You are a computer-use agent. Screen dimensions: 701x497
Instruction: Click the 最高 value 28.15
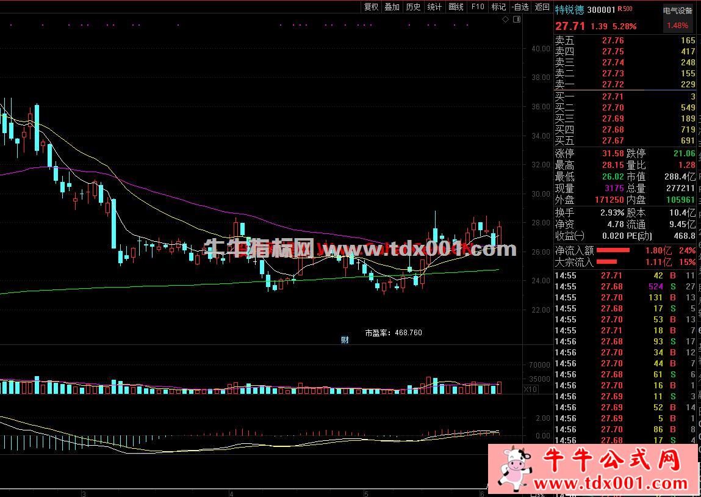[x=613, y=165]
